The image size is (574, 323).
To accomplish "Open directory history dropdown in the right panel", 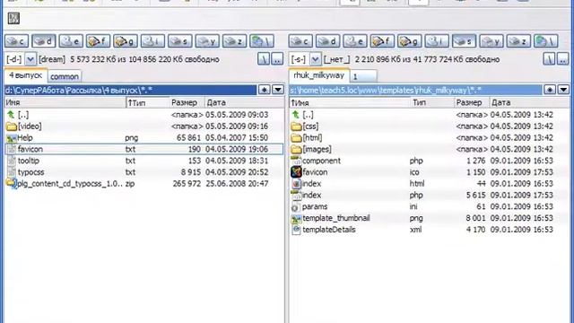I will click(563, 90).
